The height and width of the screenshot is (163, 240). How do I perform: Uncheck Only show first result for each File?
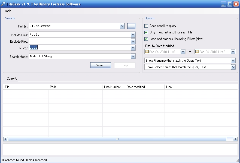[146, 32]
